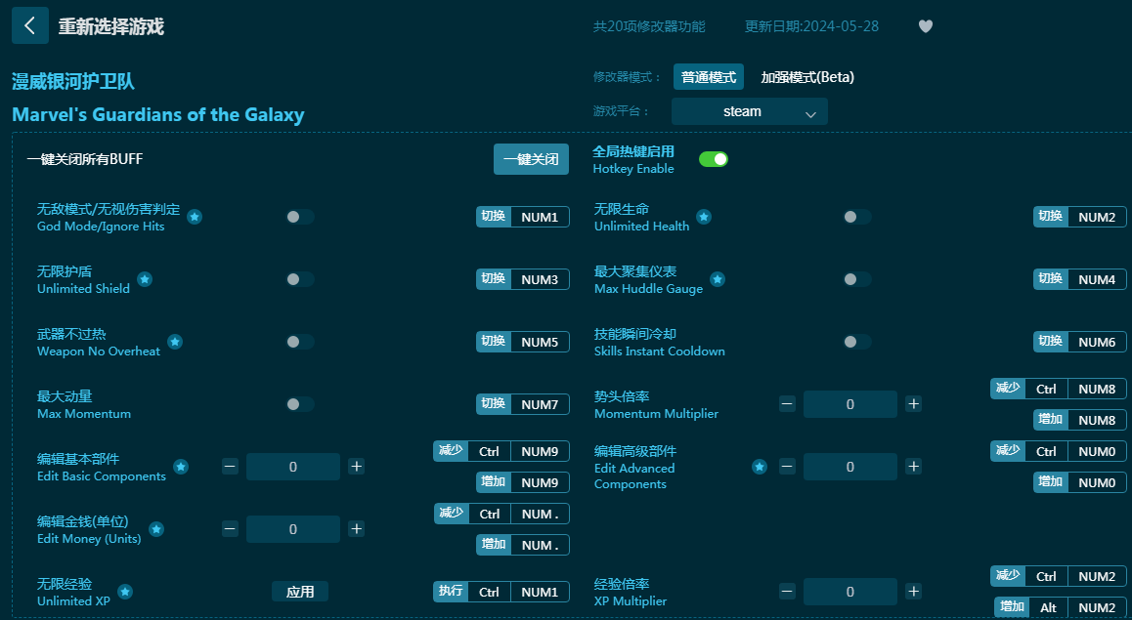Viewport: 1132px width, 620px height.
Task: Decrease Edit Basic Components value with minus
Action: tap(230, 467)
